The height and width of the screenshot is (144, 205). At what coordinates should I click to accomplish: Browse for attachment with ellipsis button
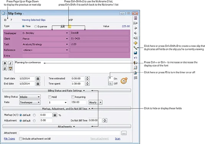pyautogui.click(x=124, y=133)
